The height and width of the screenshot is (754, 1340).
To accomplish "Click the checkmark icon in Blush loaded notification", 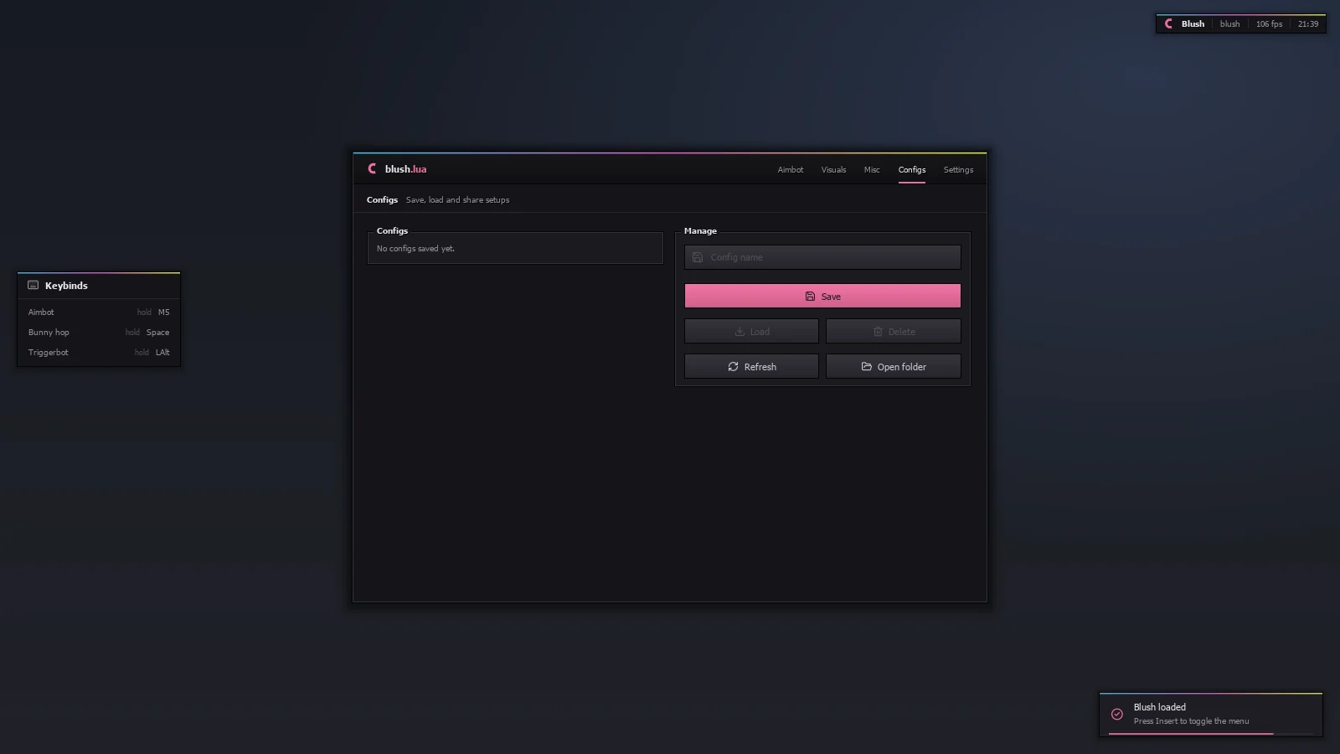I will 1117,714.
